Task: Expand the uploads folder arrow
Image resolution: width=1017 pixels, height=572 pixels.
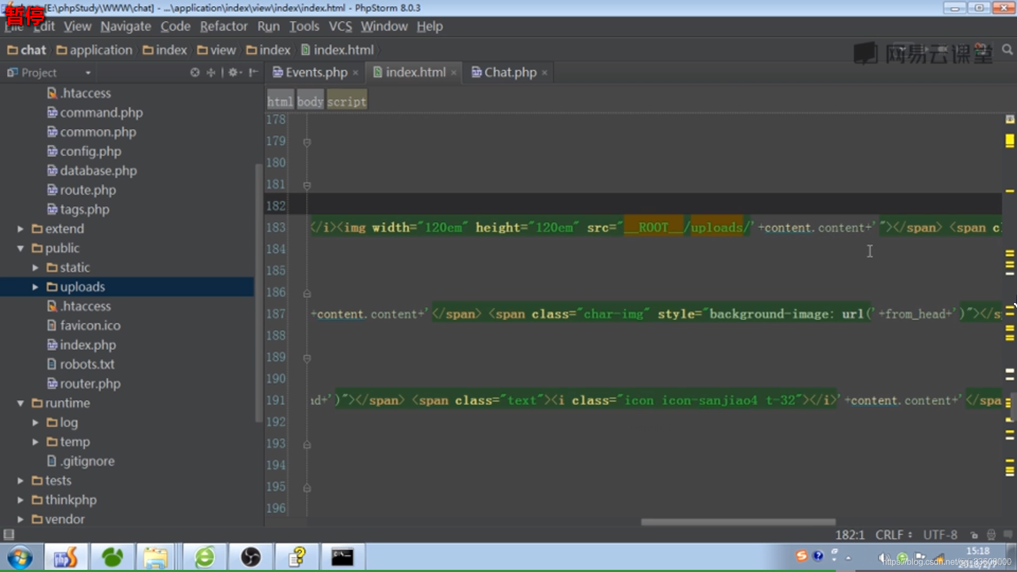Action: [x=35, y=287]
